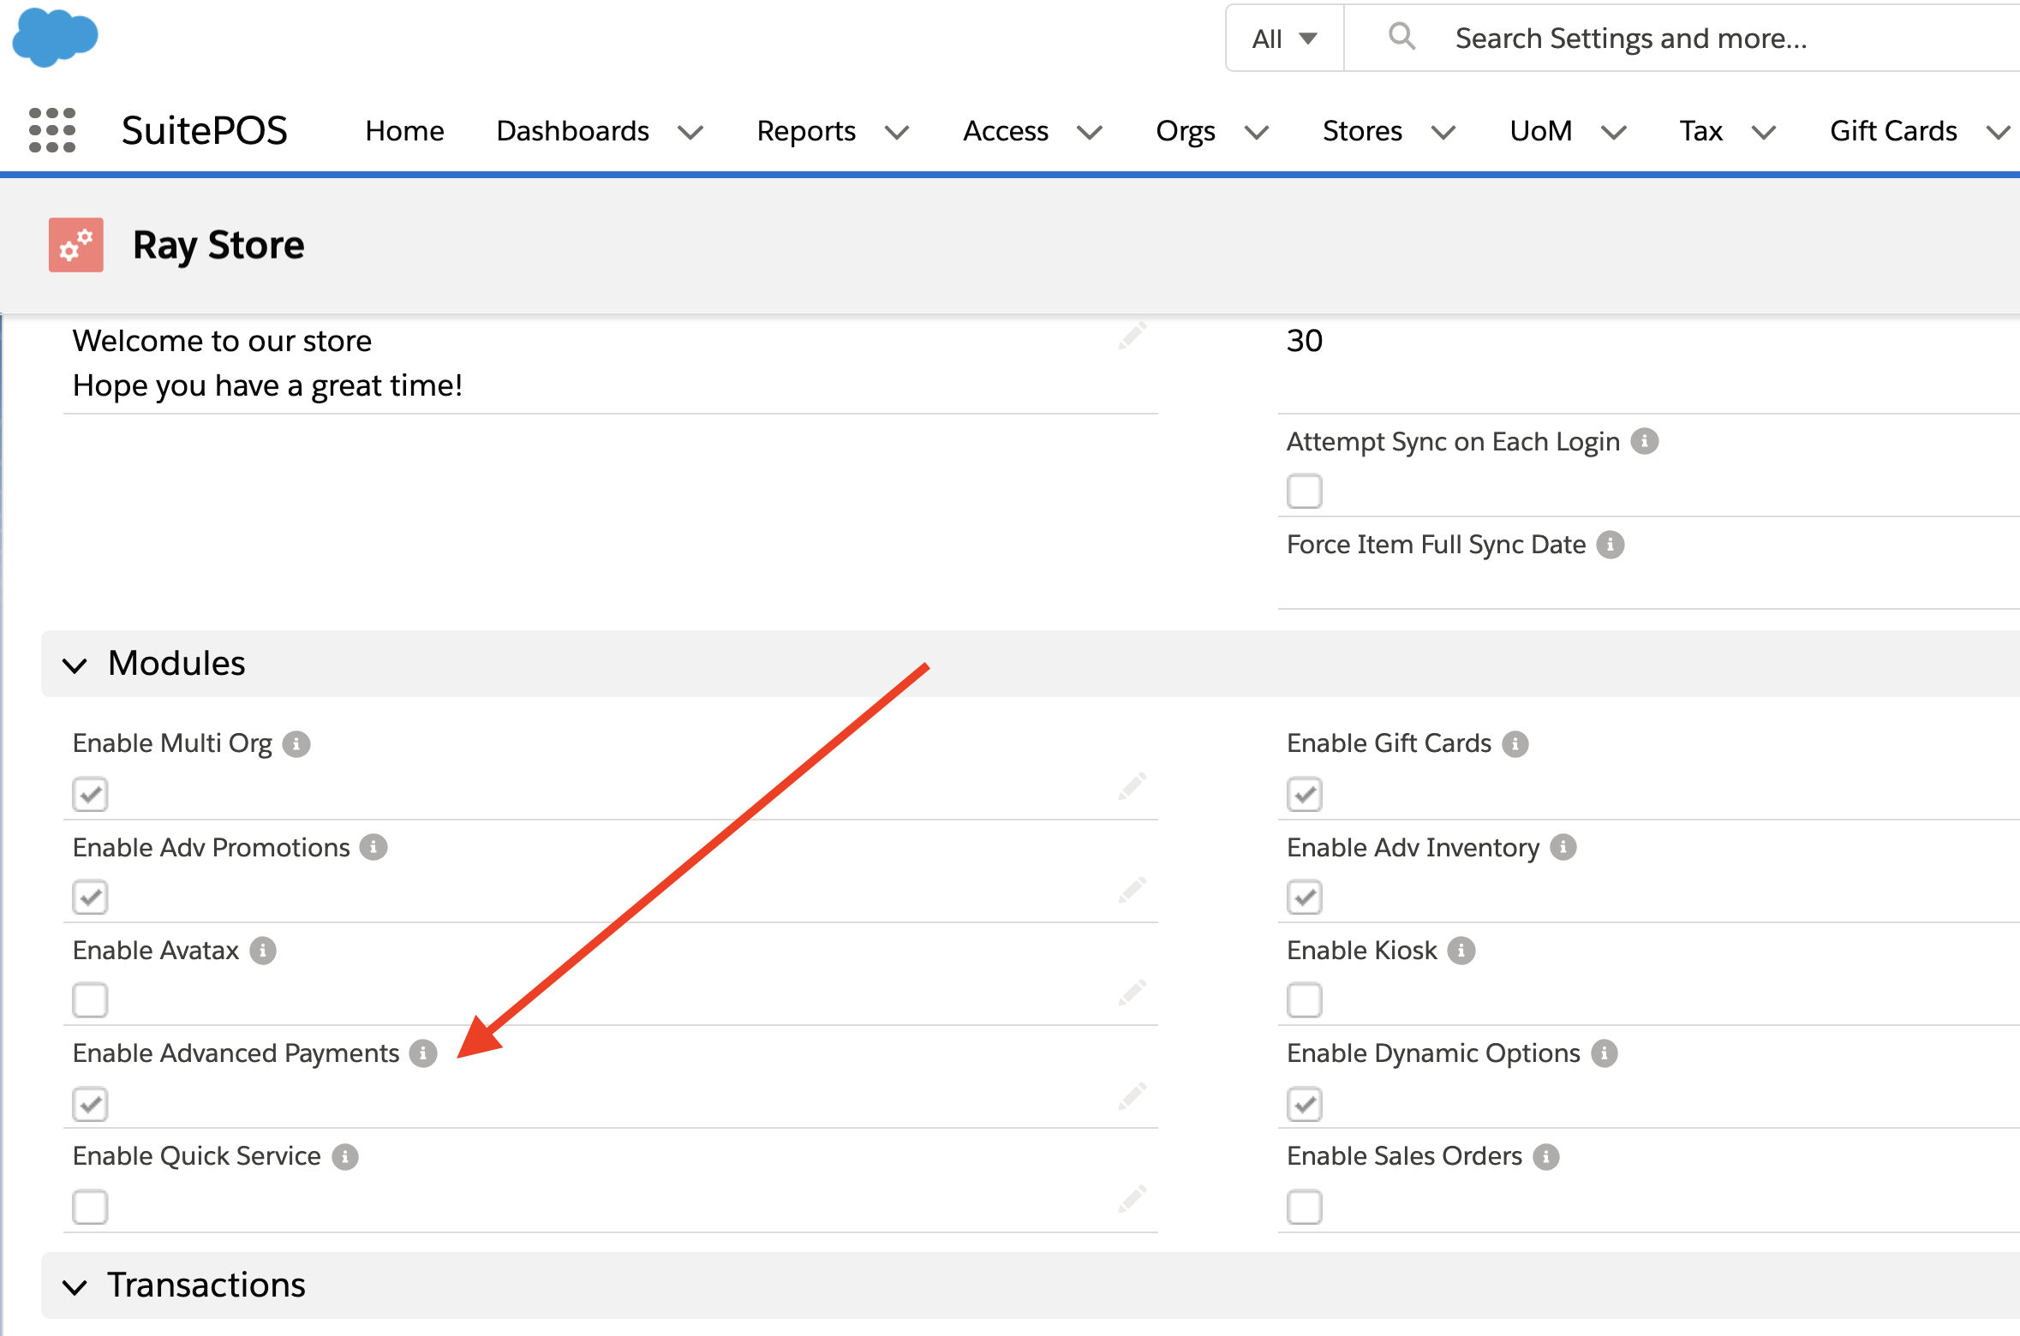Edit the welcome message with the pencil icon
The image size is (2020, 1336).
point(1132,336)
